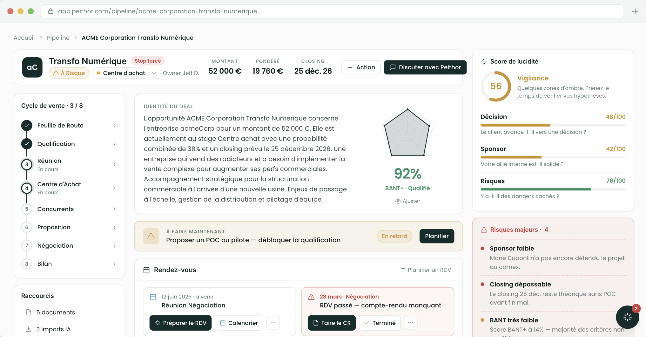Click the download icon beside 3 imports IA
The image size is (646, 337).
pos(29,329)
